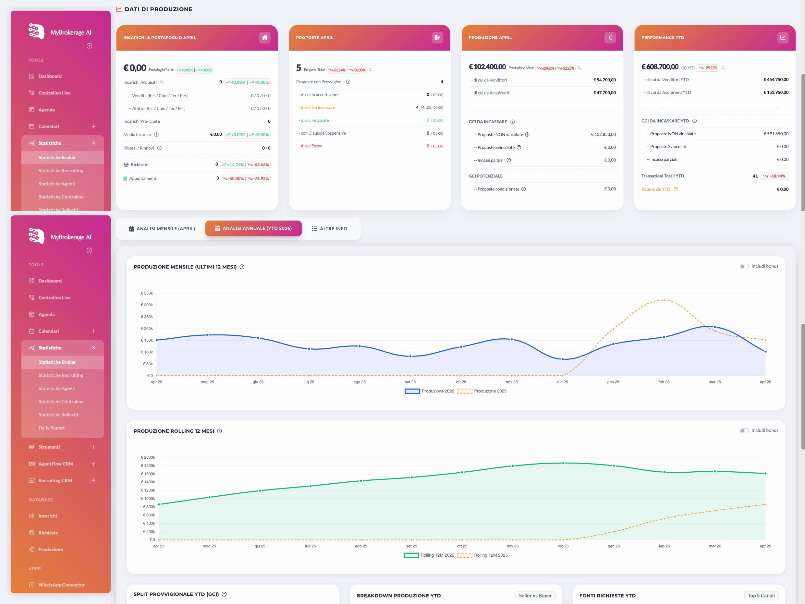Toggle Rolling 12M 2025 legend series
This screenshot has height=604, width=805.
click(x=482, y=555)
